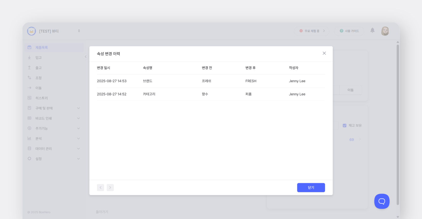The width and height of the screenshot is (422, 219).
Task: Toggle the 재고 보유 checkbox
Action: tap(344, 125)
